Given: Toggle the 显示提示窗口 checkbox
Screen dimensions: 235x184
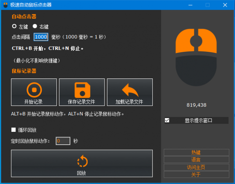Looking at the screenshot, I should pyautogui.click(x=167, y=120).
